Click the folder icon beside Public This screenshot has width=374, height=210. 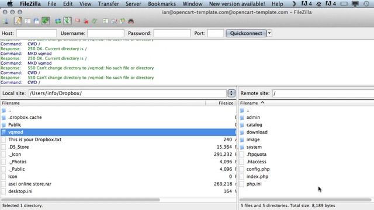pos(4,125)
